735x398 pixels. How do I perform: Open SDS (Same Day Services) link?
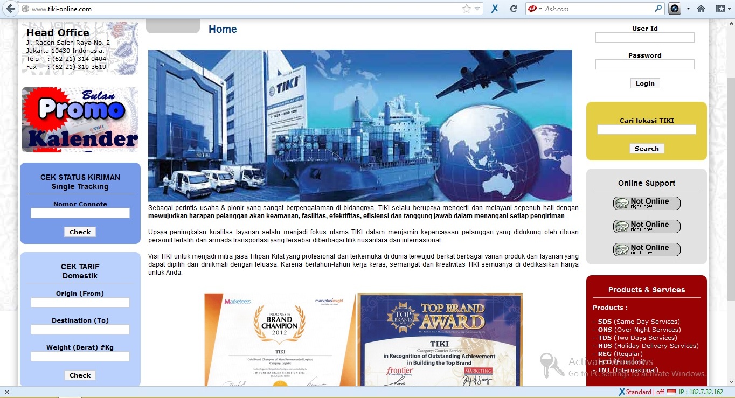(x=639, y=322)
